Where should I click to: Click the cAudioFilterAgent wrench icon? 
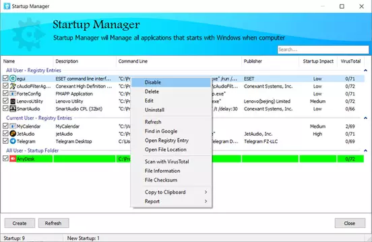tap(13, 86)
